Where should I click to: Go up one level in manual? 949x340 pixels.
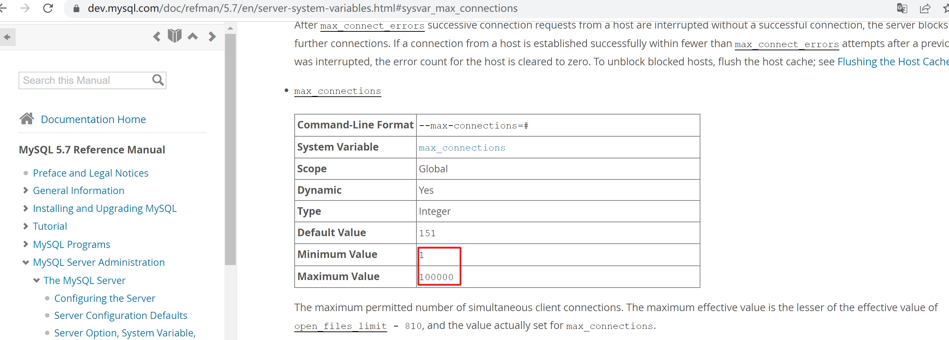click(x=193, y=36)
